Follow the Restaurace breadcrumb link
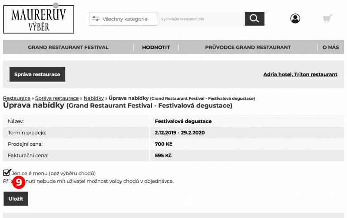347x218 pixels. coord(17,98)
